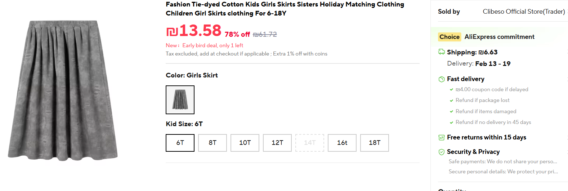Open the Free returns within 15 days details
Screen dimensions: 568x191
[x=486, y=137]
